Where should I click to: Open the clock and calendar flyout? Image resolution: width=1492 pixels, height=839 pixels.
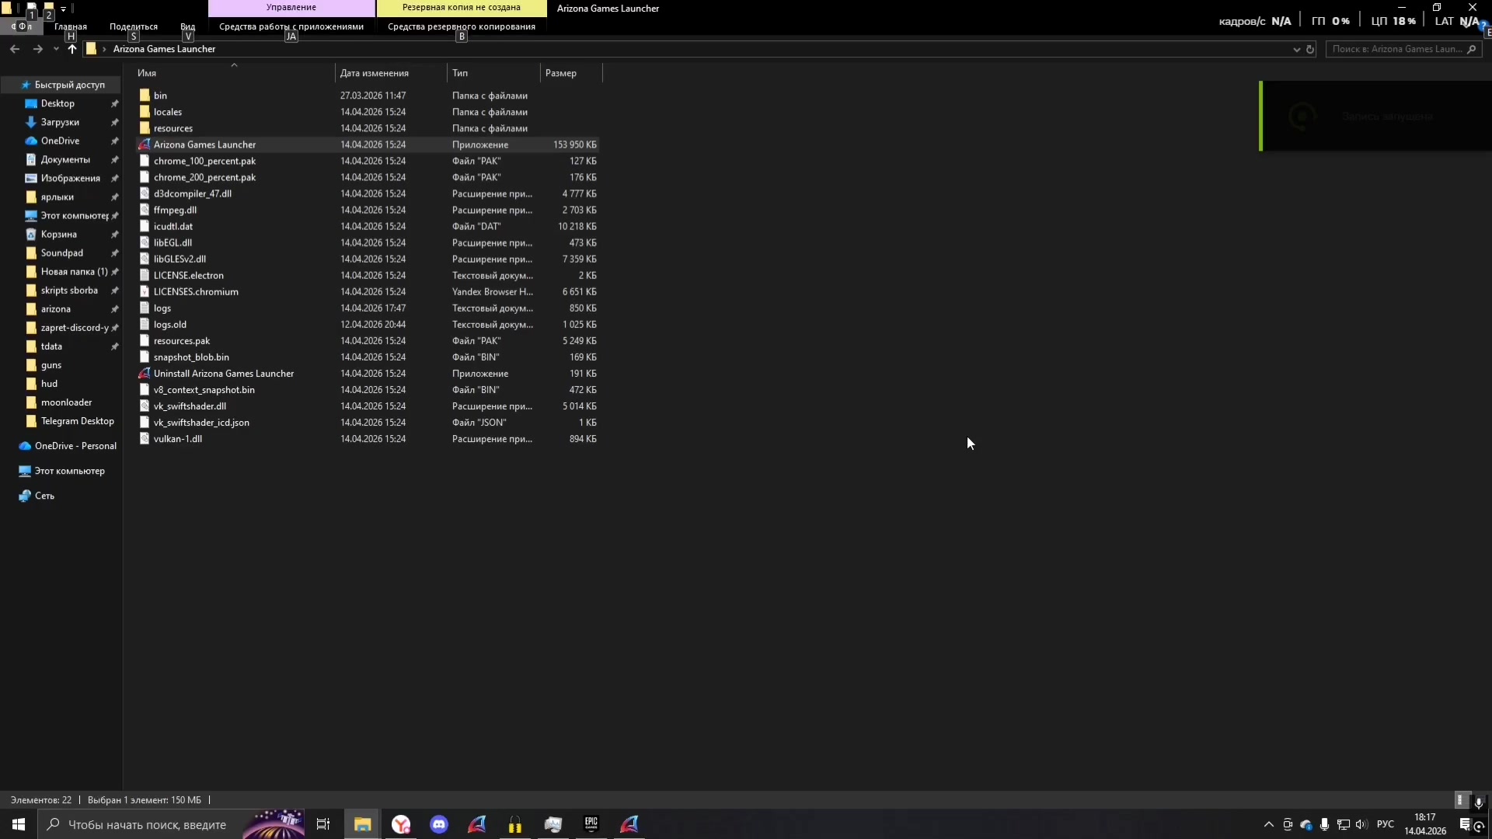(1425, 824)
